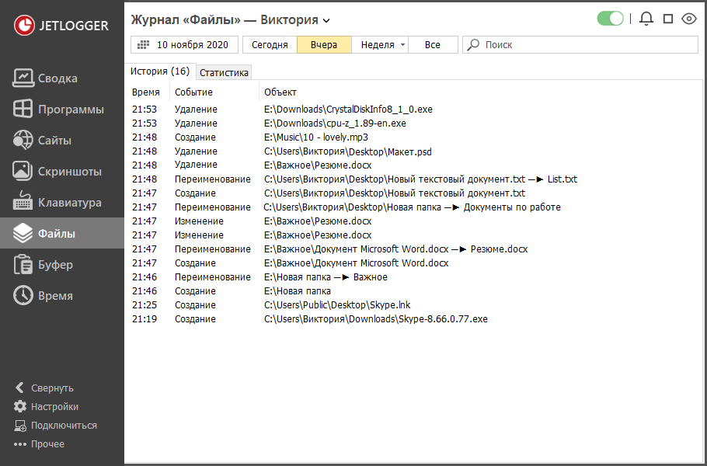Click the Настройки settings link
The image size is (707, 466).
(x=54, y=407)
